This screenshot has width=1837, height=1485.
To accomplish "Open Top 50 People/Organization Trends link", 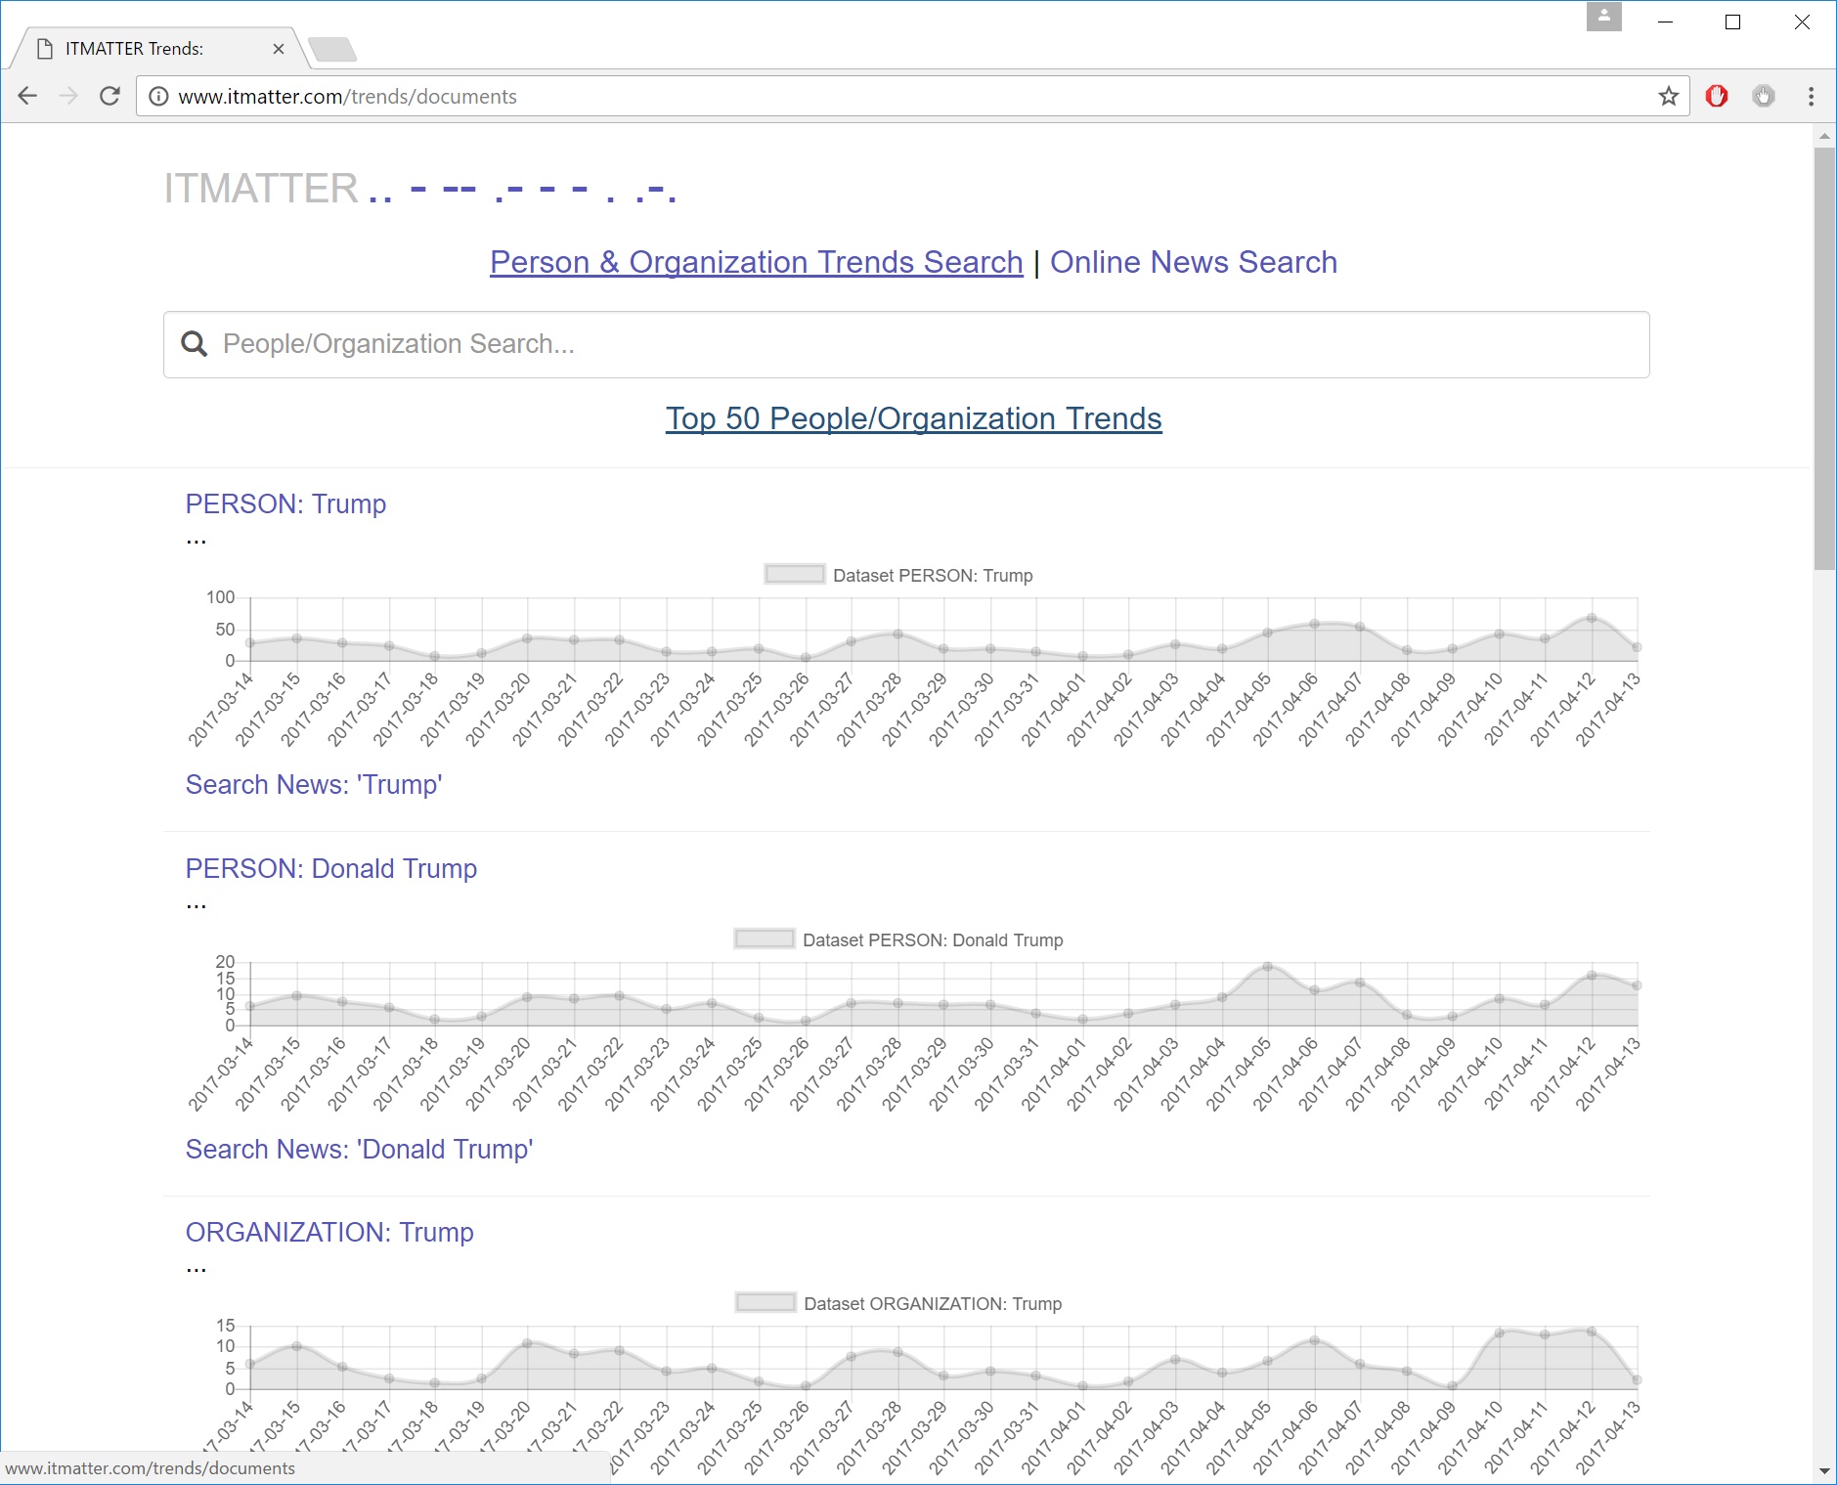I will tap(914, 418).
